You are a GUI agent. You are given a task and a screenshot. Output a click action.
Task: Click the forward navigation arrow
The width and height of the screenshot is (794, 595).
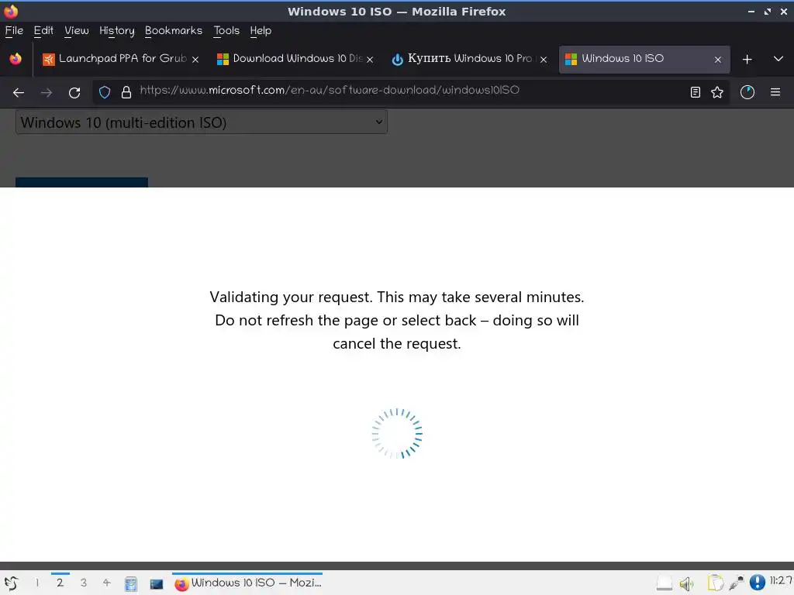tap(46, 93)
